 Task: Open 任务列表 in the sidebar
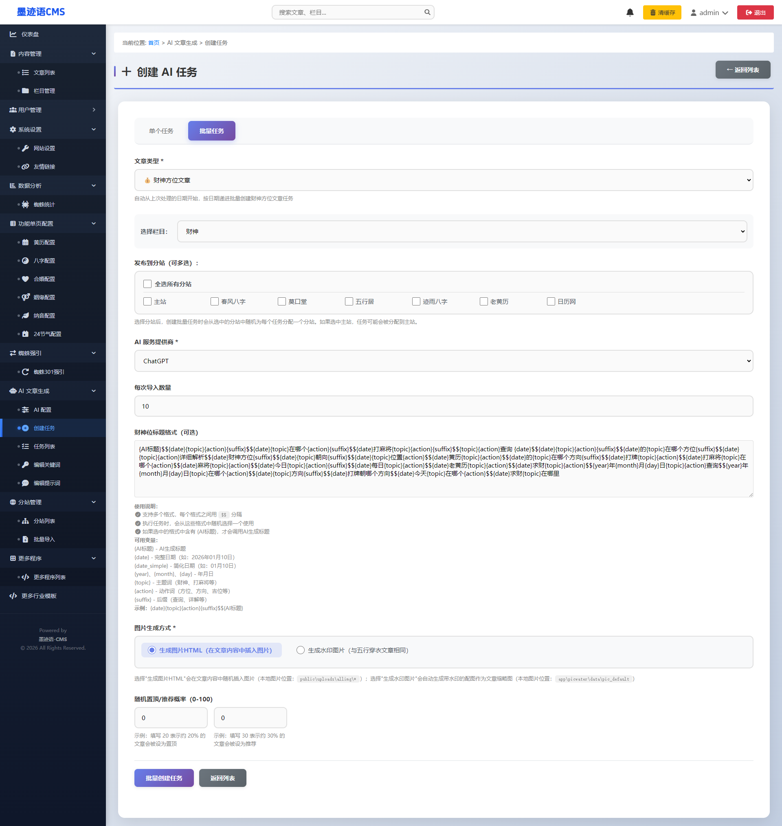(x=44, y=446)
